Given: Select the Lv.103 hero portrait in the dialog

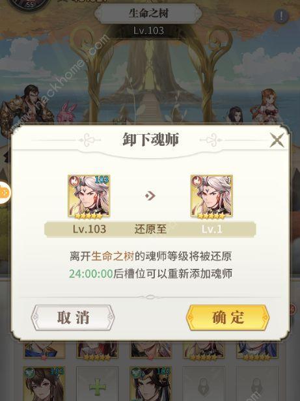Looking at the screenshot, I should [x=89, y=197].
